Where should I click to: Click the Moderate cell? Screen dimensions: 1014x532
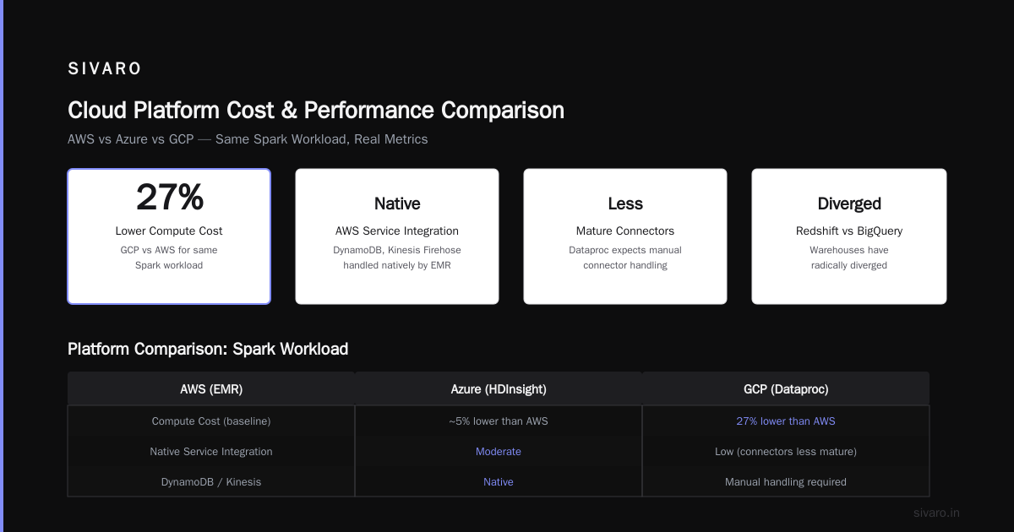(x=499, y=451)
